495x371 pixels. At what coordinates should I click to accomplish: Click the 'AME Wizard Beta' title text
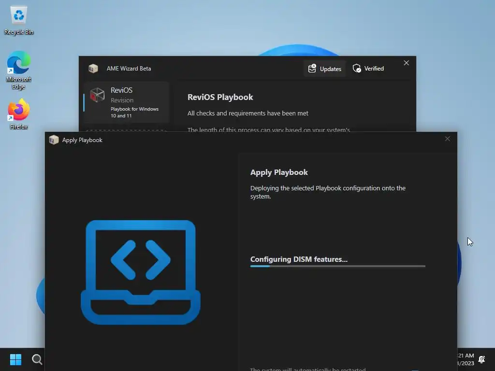[129, 69]
